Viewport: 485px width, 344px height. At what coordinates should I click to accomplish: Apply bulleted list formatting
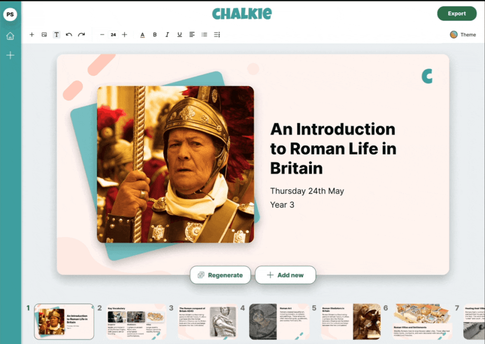coord(204,35)
